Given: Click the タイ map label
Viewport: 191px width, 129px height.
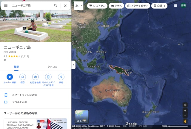Looking at the screenshot, I should [x=79, y=48].
